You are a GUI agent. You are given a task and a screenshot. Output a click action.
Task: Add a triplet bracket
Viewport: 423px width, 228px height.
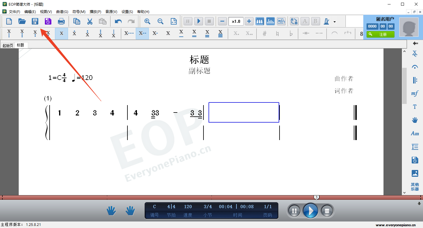[348, 33]
